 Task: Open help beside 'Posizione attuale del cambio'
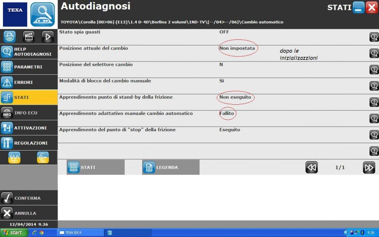tap(374, 53)
